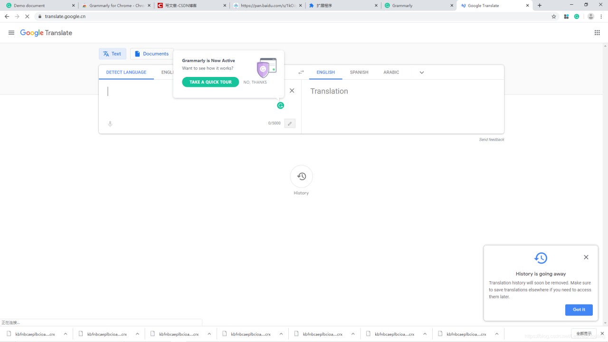Viewport: 608px width, 342px height.
Task: Go forward in the browser
Action: pyautogui.click(x=17, y=16)
